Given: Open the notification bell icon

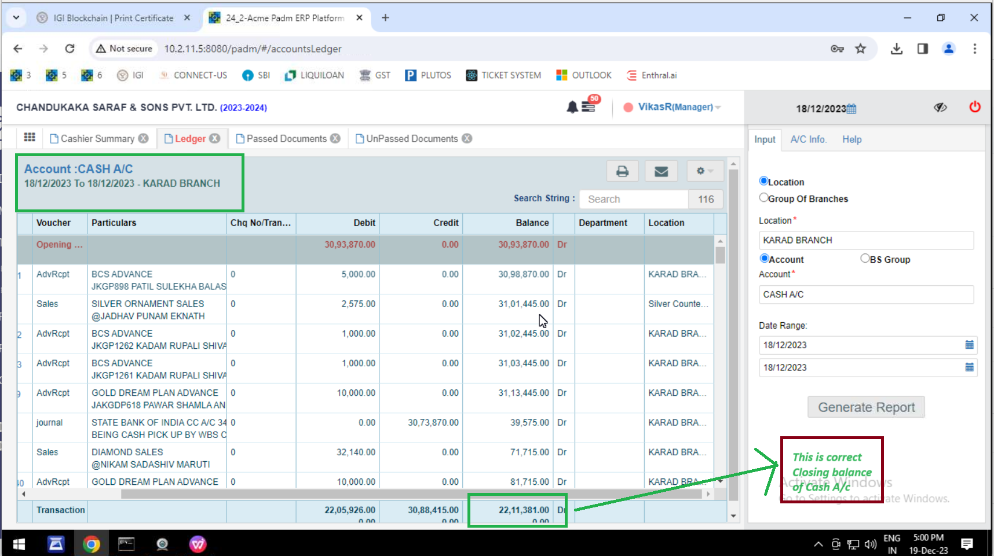Looking at the screenshot, I should pos(572,107).
